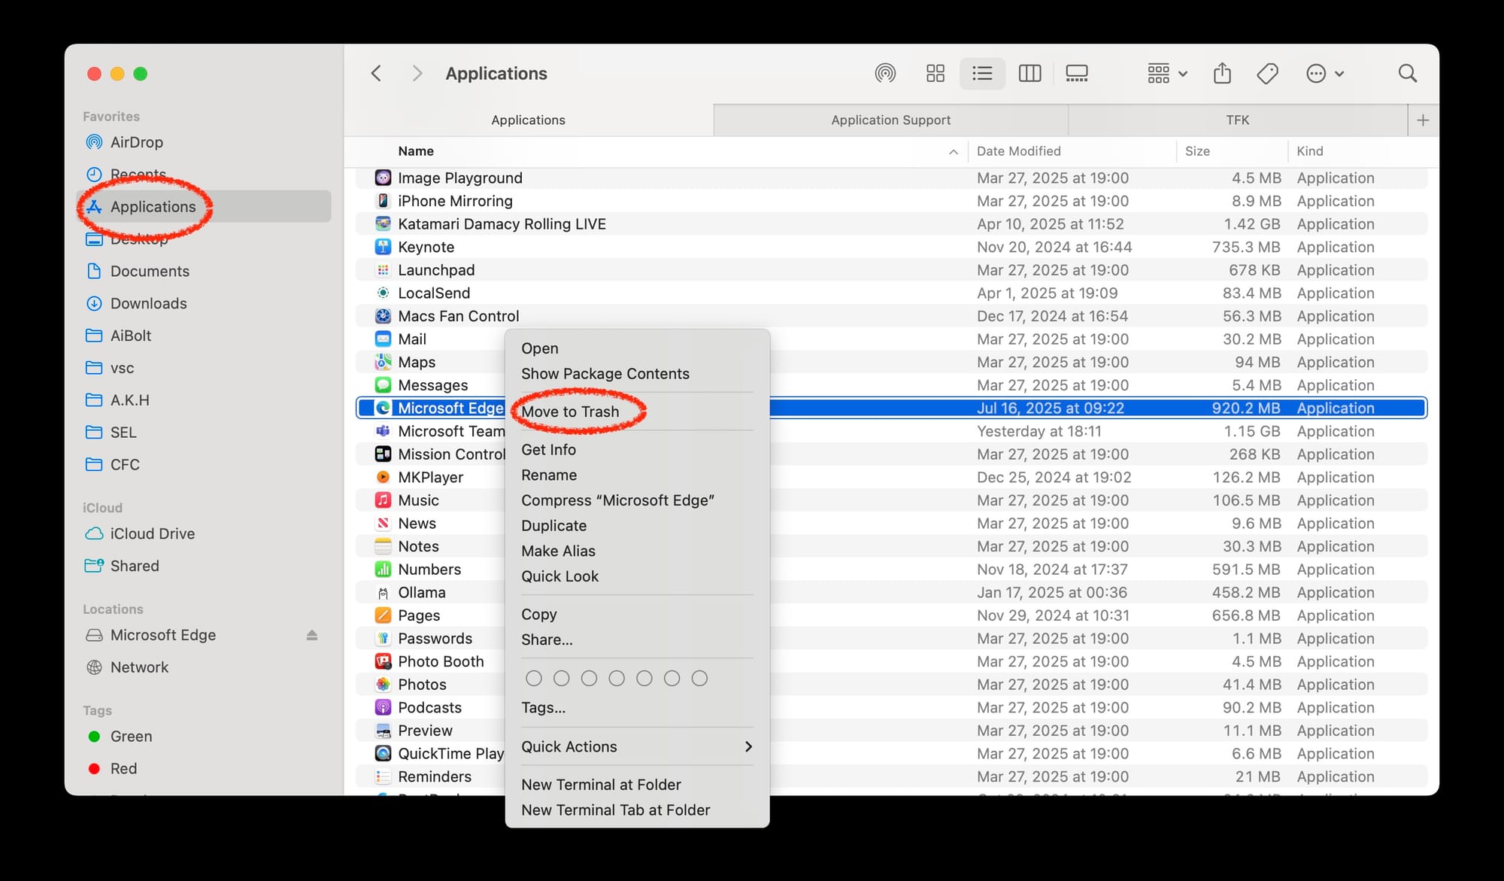Choose Compress "Microsoft Edge"
The width and height of the screenshot is (1504, 881).
[617, 500]
